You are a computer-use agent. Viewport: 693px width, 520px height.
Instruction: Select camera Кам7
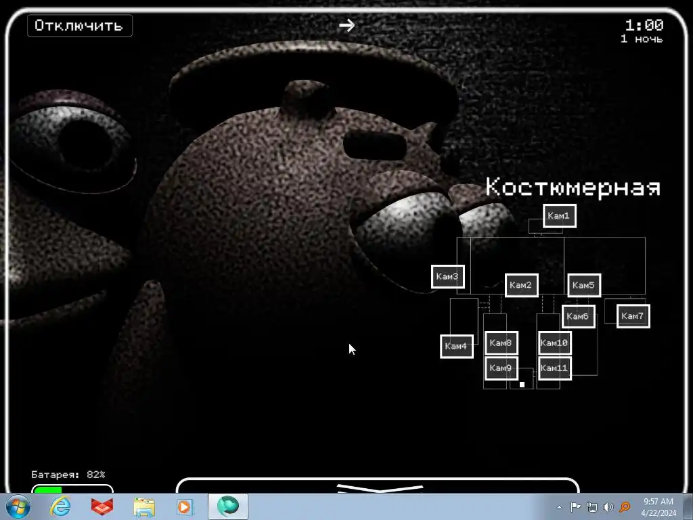pyautogui.click(x=633, y=316)
